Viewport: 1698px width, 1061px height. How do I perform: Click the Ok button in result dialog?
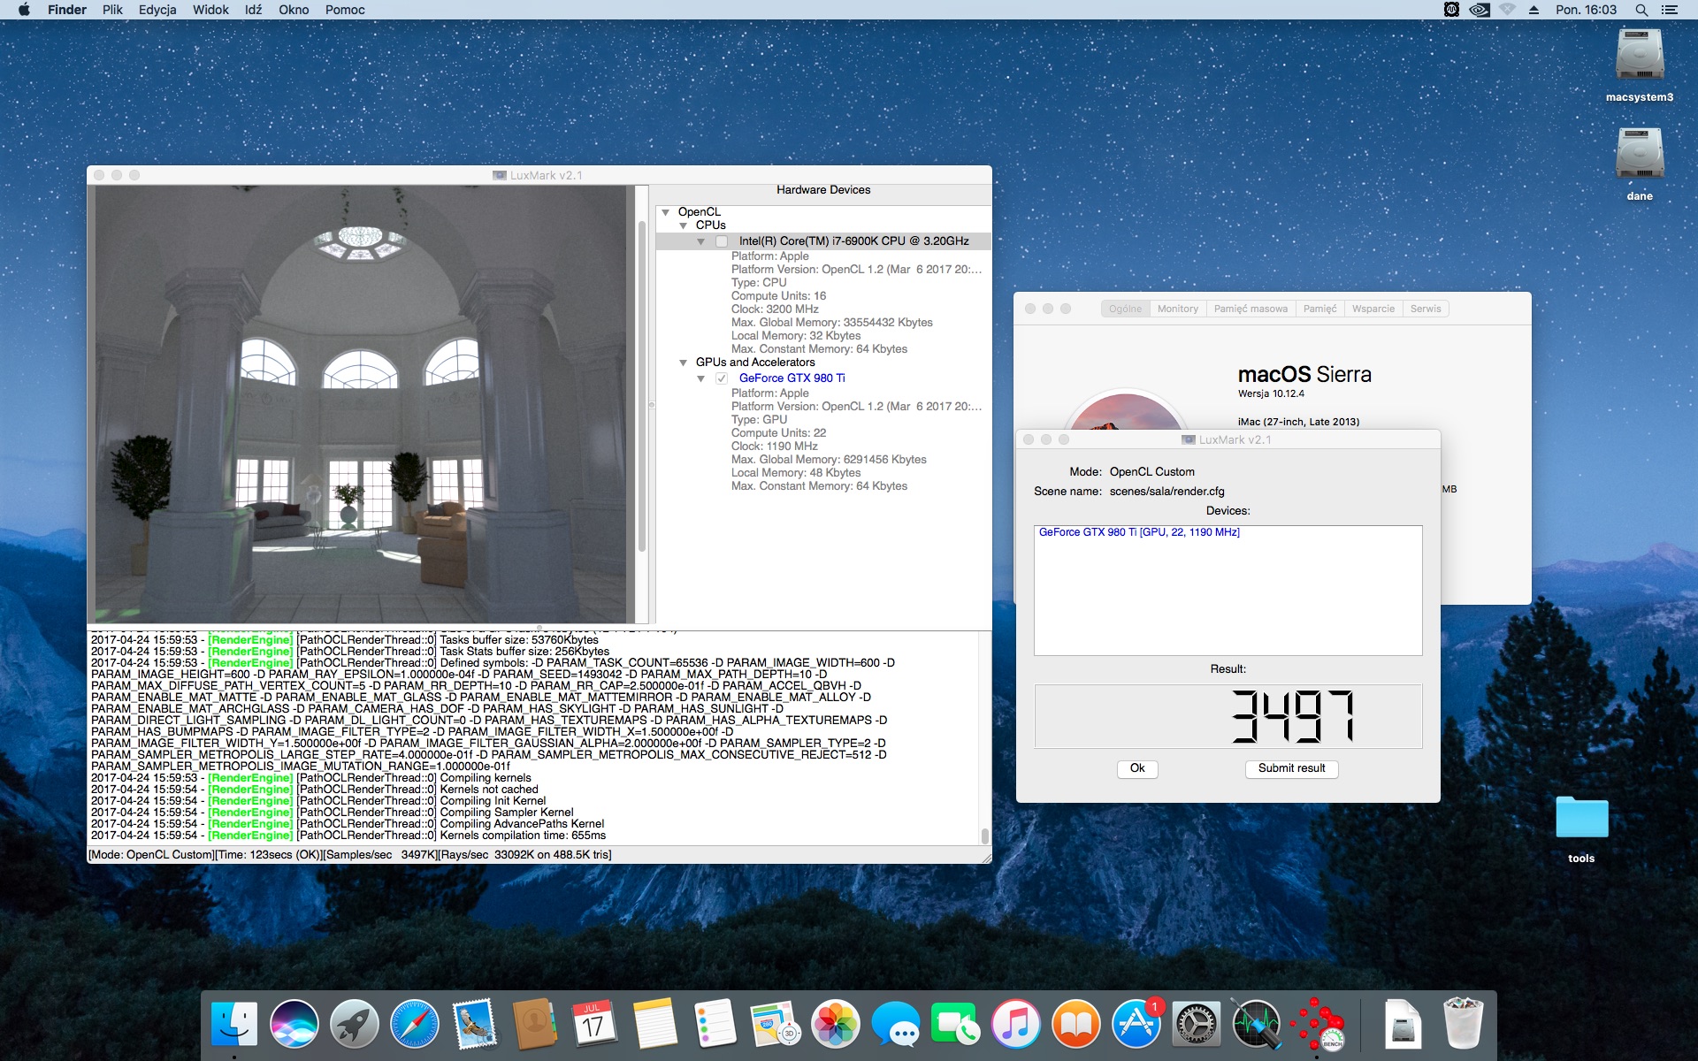pos(1137,768)
